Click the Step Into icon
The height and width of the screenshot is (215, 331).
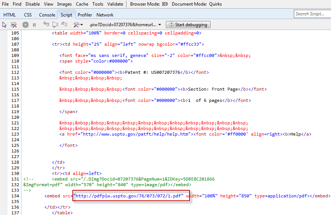tap(46, 25)
